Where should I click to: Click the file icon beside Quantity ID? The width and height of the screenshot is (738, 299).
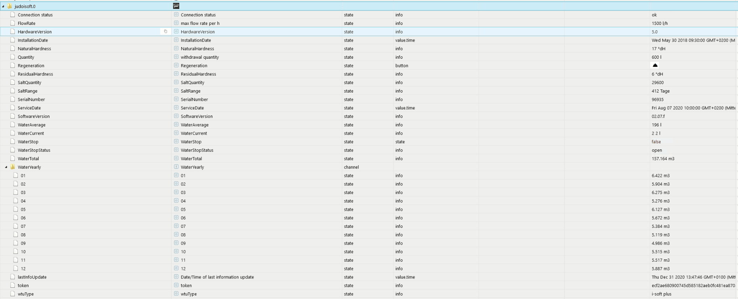(x=12, y=57)
